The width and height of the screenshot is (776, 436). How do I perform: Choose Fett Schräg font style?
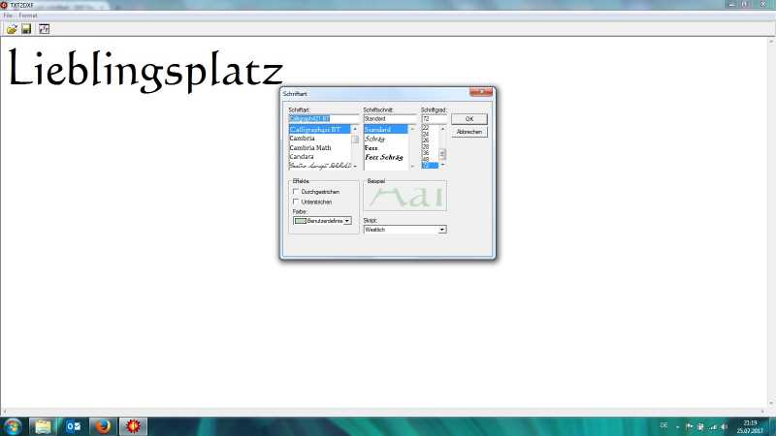384,157
